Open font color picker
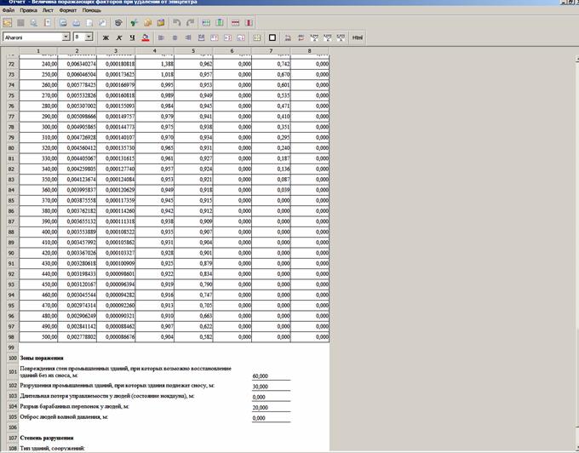This screenshot has height=453, width=579. click(x=146, y=37)
